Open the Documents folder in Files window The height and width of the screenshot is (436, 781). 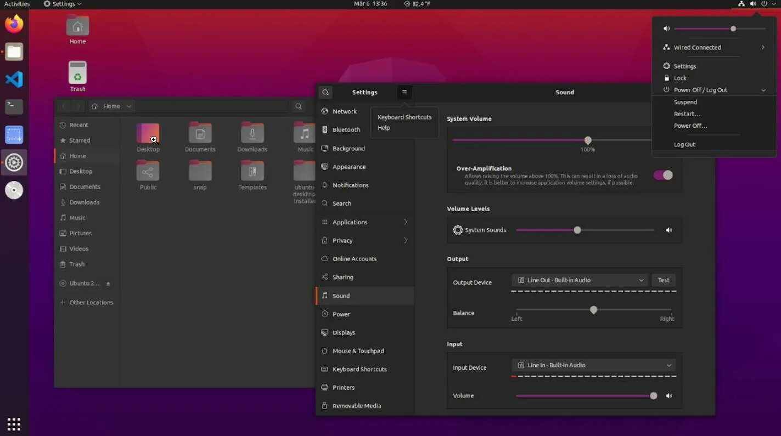point(200,138)
